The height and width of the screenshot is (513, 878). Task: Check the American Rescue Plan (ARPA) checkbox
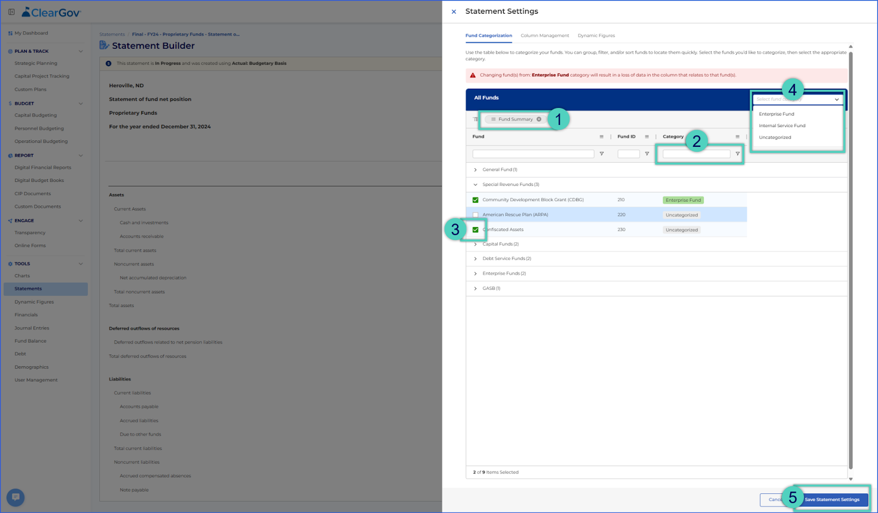[x=475, y=215]
